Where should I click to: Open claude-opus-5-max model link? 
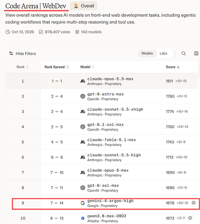108,170
